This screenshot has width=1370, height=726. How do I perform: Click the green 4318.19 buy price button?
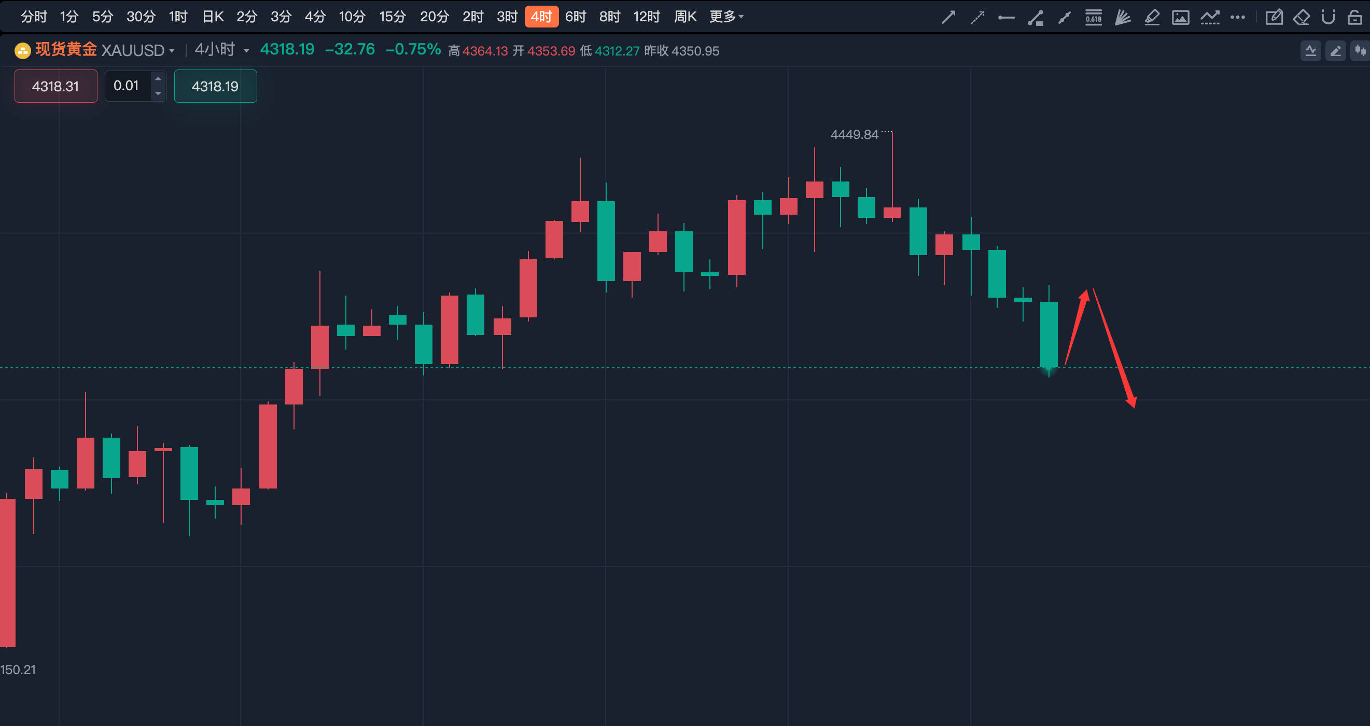pyautogui.click(x=215, y=86)
